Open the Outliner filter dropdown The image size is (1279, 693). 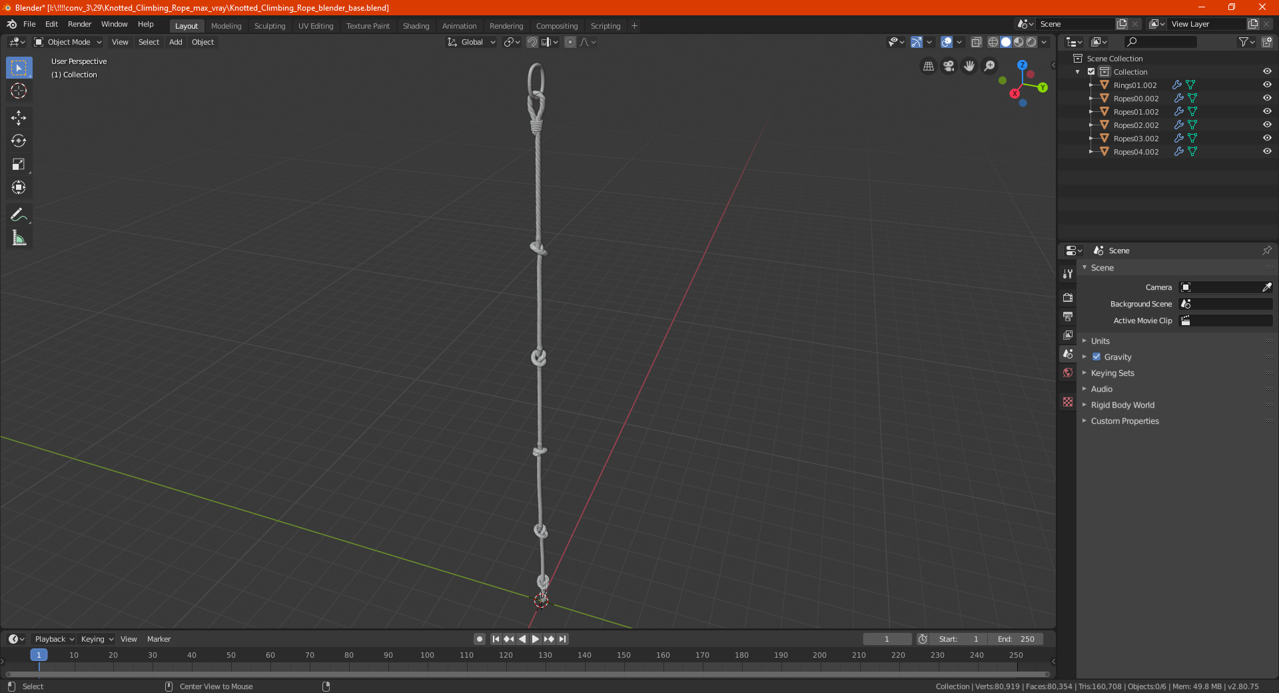tap(1246, 42)
